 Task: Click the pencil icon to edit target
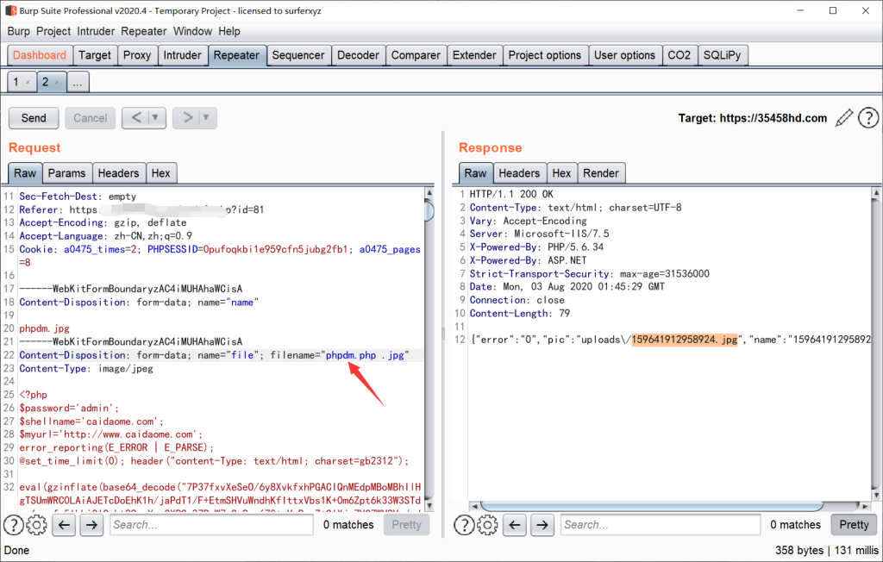843,118
